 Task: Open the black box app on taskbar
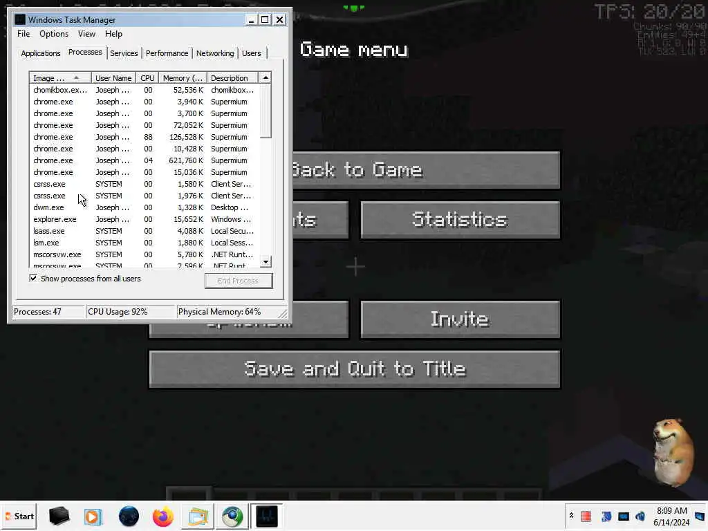click(59, 516)
